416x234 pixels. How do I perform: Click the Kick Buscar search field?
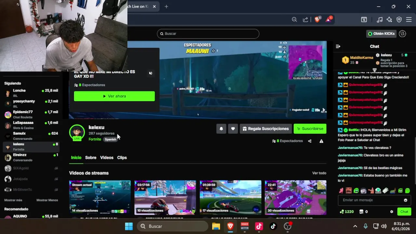[208, 33]
